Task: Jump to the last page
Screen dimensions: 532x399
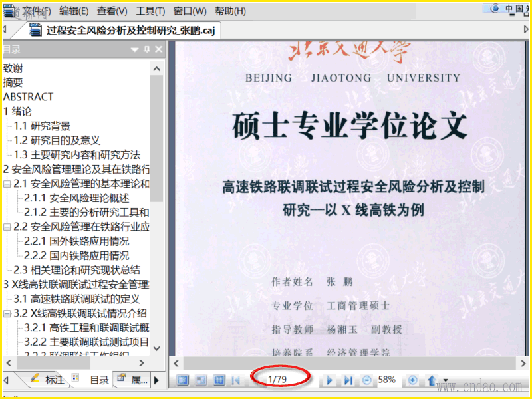Action: [348, 380]
